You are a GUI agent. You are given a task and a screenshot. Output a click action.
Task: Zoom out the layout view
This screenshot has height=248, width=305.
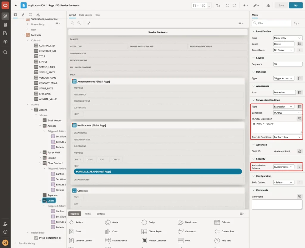72,23
